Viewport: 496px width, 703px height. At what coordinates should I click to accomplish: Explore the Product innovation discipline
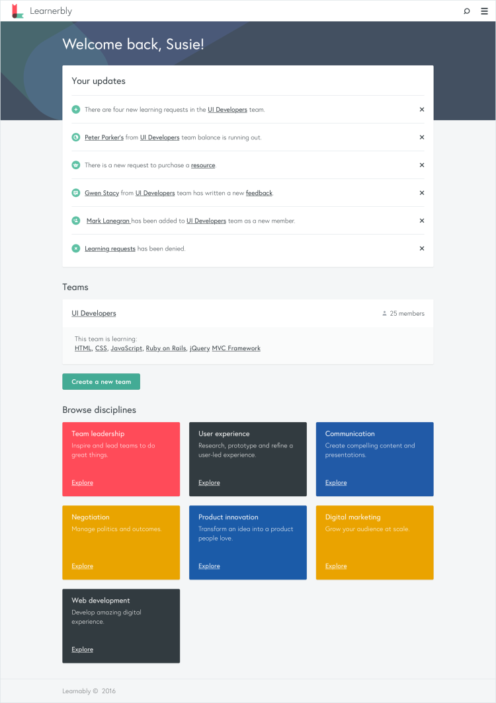pyautogui.click(x=209, y=566)
